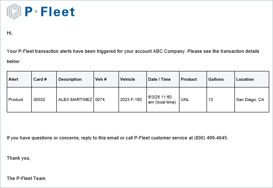Viewport: 273px width, 188px height.
Task: Click the San Diego, CA location cell
Action: (x=250, y=100)
